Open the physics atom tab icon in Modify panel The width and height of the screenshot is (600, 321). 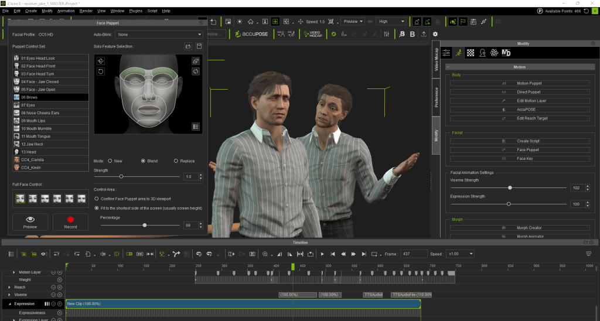(x=494, y=53)
